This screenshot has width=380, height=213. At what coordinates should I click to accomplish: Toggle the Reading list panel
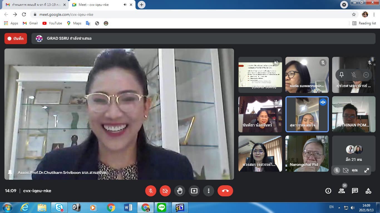tap(364, 23)
